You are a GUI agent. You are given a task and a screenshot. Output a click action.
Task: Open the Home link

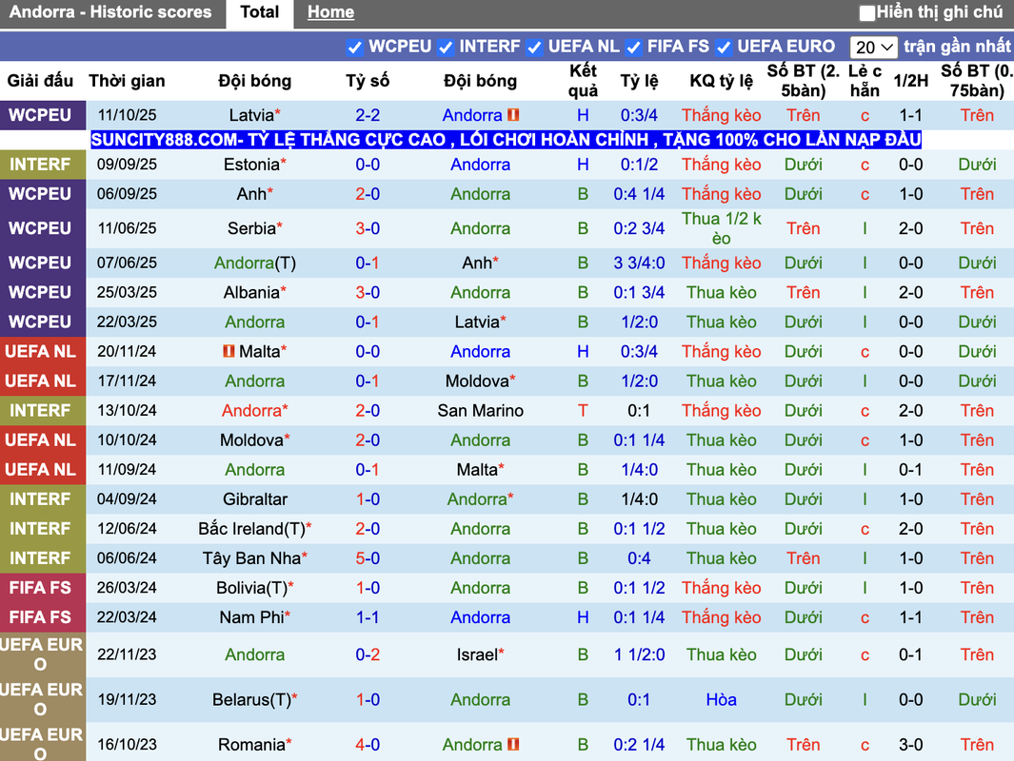pos(330,12)
